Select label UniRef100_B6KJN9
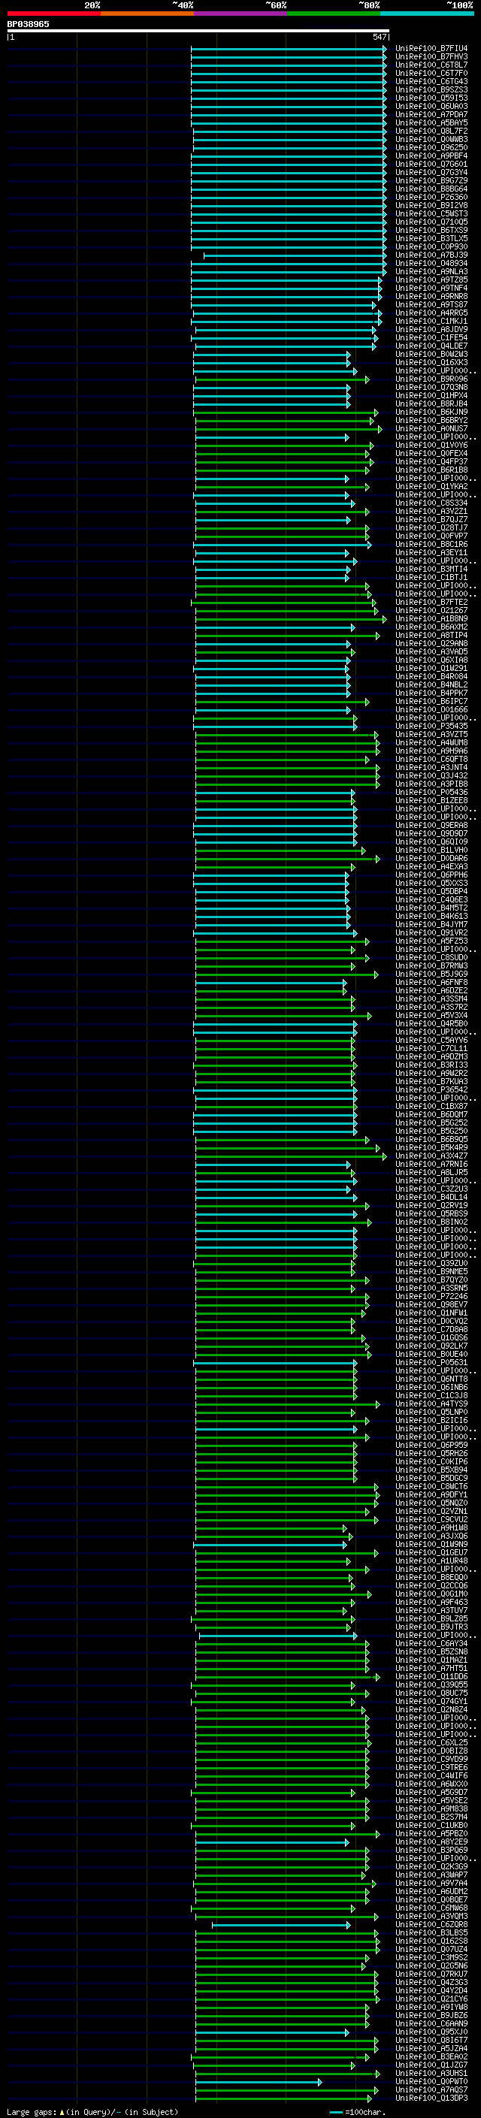 [x=431, y=412]
